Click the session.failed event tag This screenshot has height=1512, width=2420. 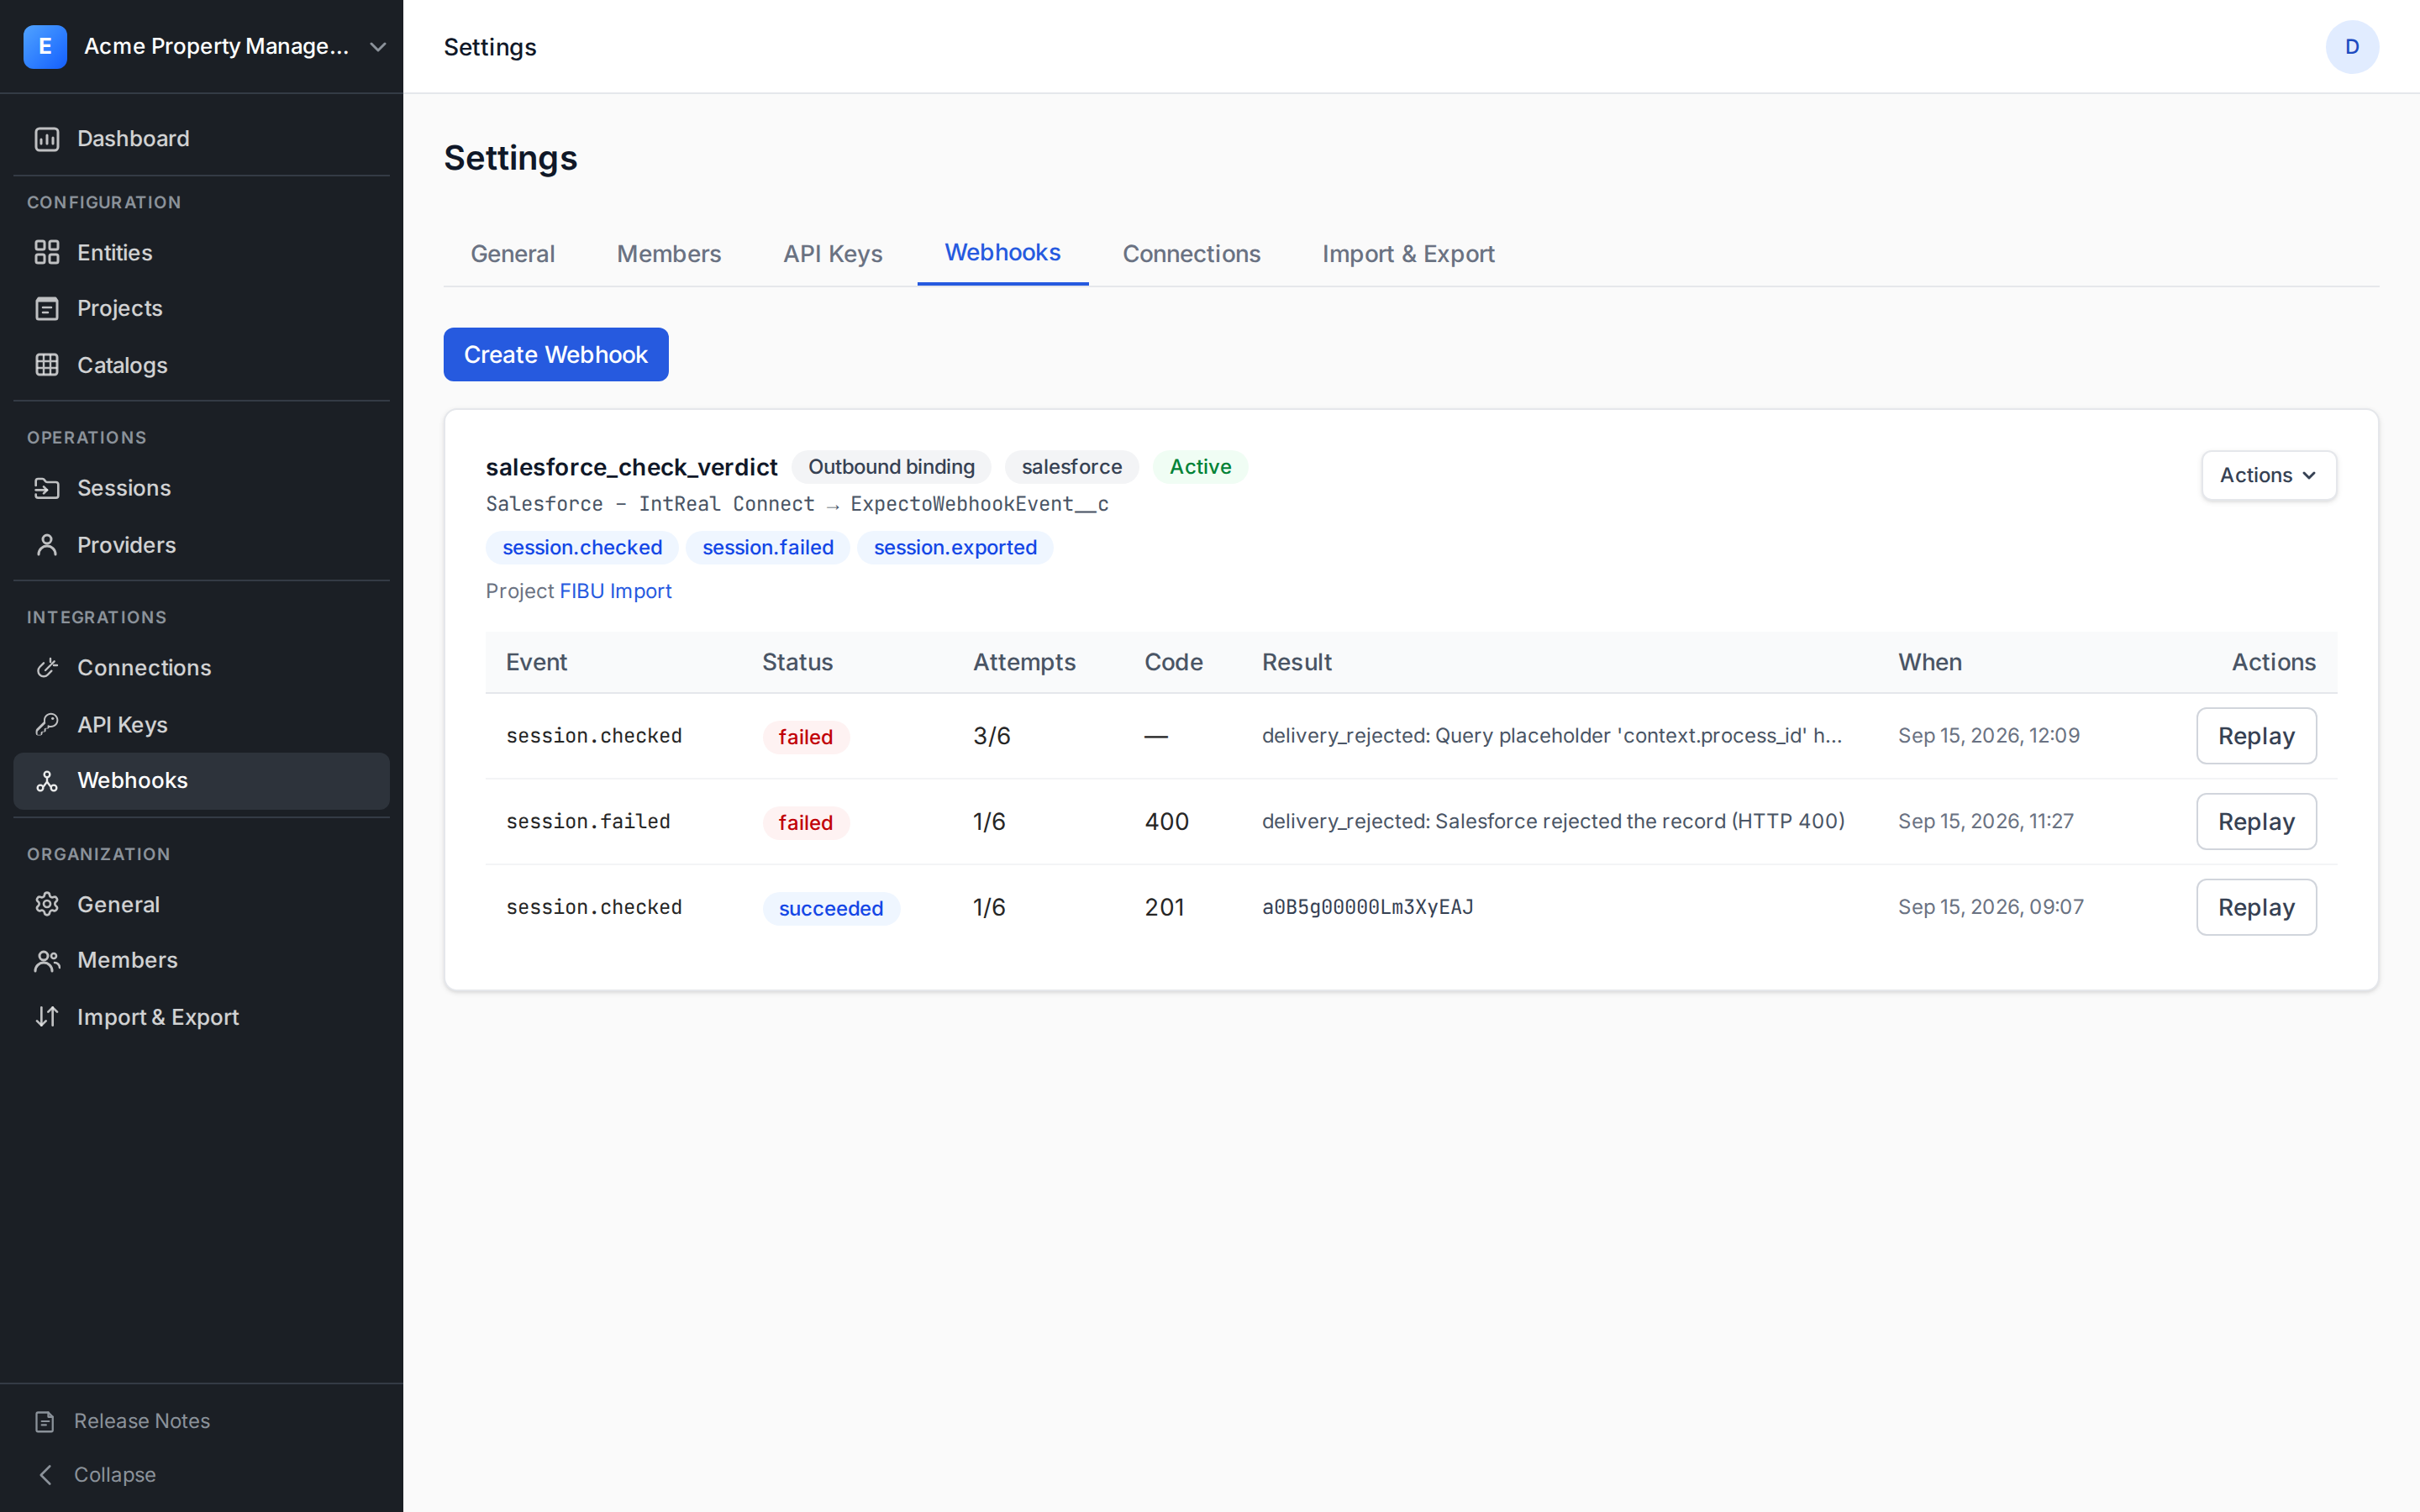coord(768,548)
